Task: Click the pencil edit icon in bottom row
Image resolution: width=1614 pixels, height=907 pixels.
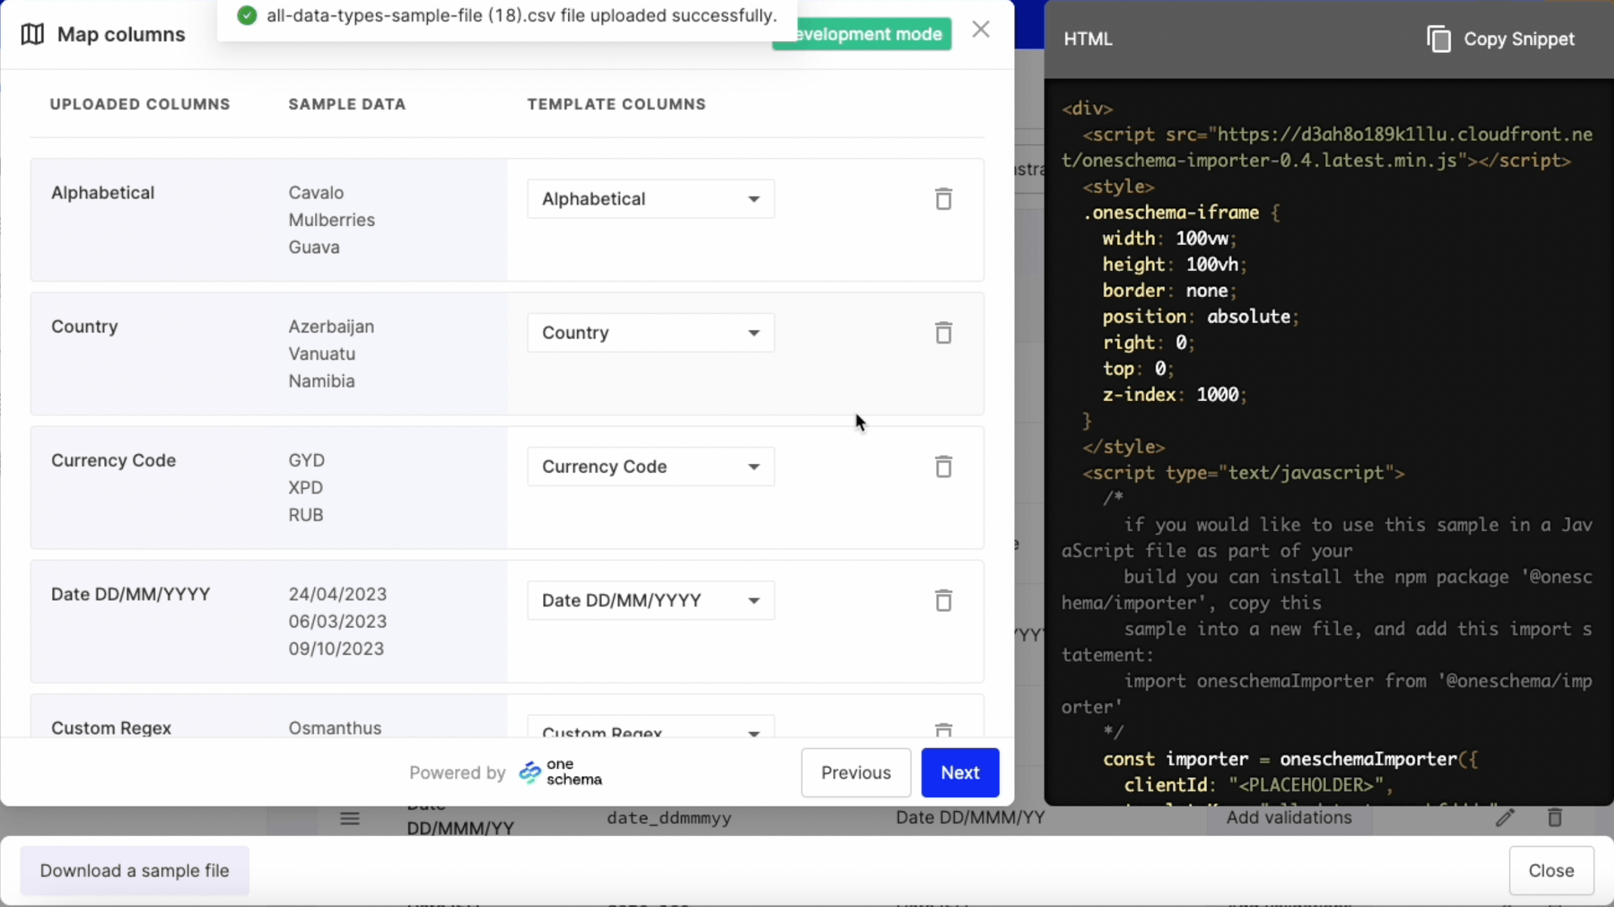Action: click(1506, 817)
